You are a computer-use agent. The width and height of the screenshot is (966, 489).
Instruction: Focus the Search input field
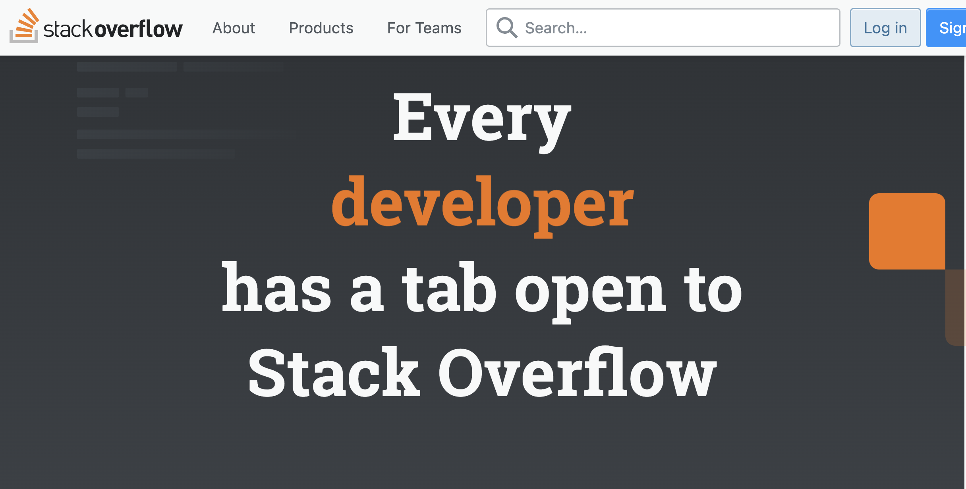click(663, 28)
